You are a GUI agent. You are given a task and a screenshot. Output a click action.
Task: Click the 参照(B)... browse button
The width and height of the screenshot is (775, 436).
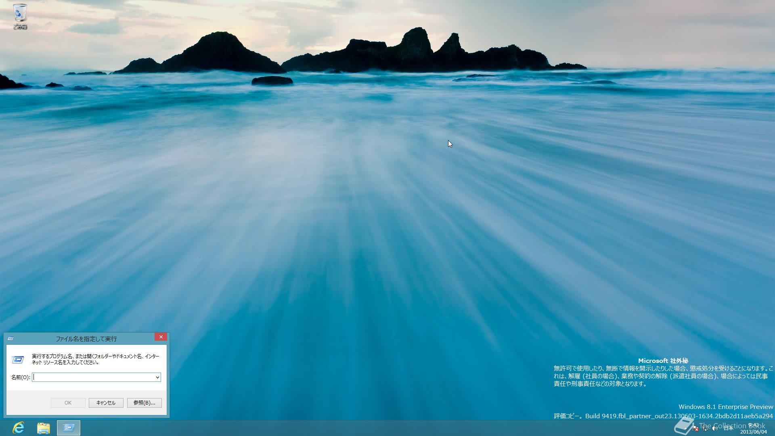click(144, 402)
